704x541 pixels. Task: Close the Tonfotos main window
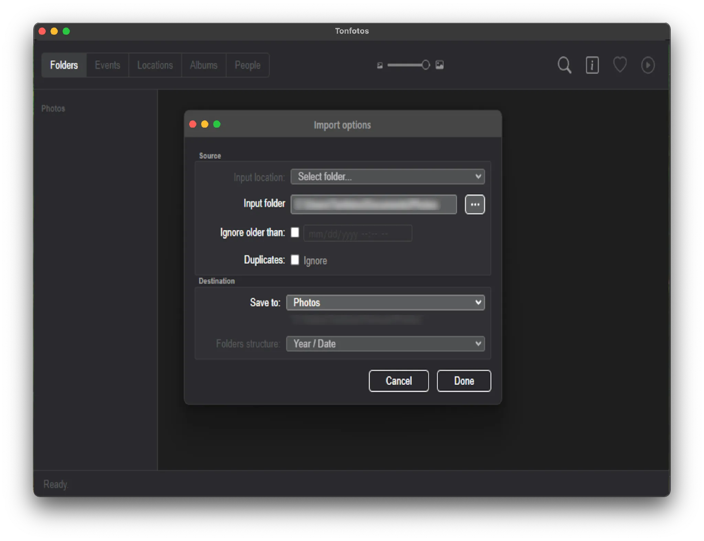[x=42, y=31]
